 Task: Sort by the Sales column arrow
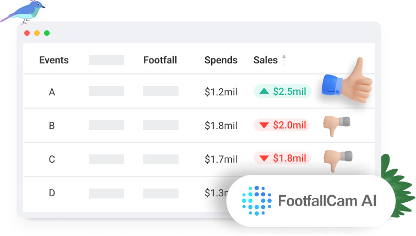(284, 60)
